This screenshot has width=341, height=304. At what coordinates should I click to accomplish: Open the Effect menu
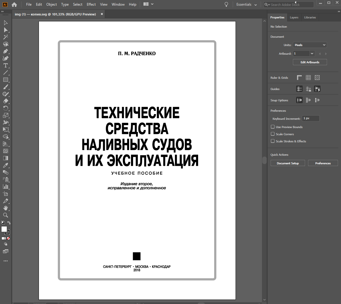click(91, 4)
